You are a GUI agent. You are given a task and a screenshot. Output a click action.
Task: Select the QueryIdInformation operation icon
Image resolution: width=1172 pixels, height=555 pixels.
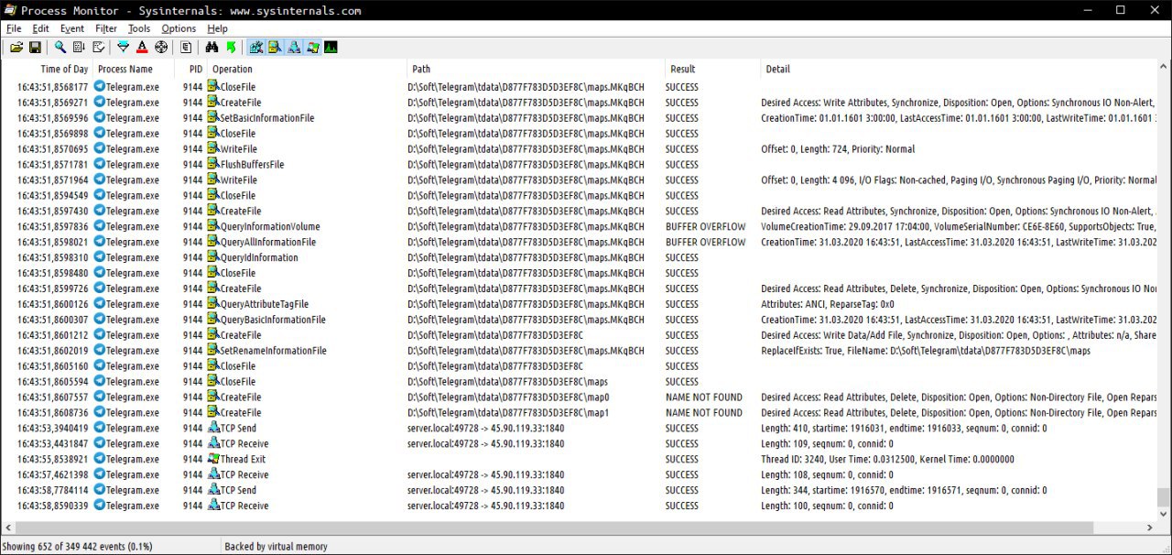213,257
